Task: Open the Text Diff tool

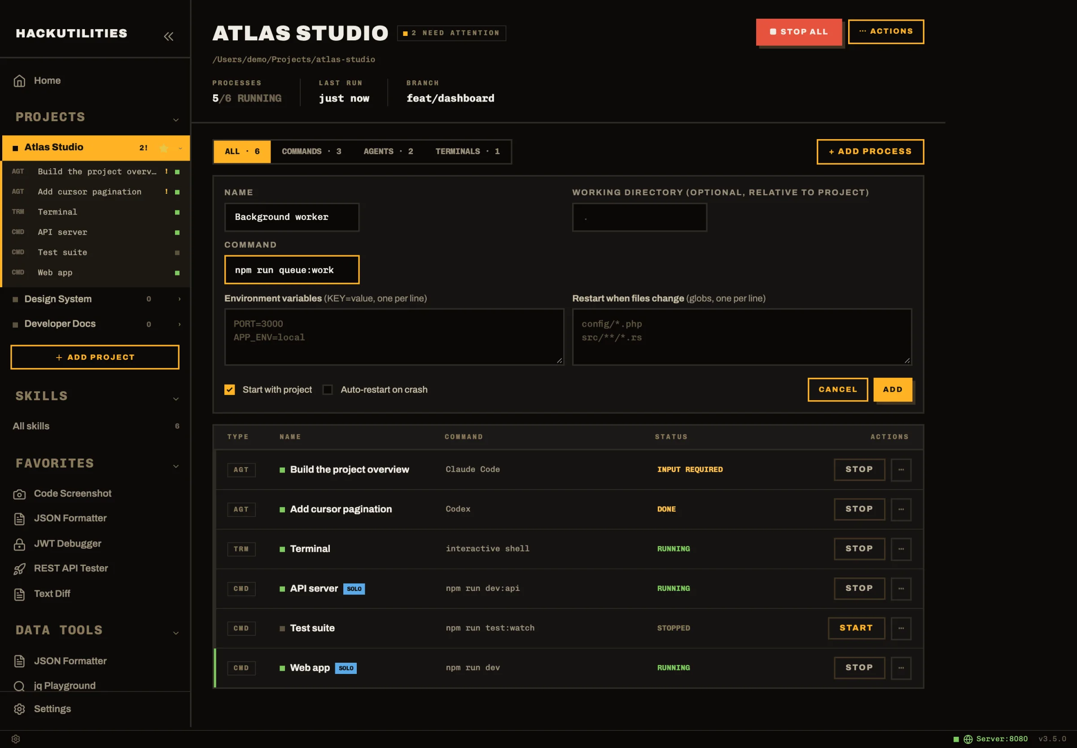Action: click(52, 594)
